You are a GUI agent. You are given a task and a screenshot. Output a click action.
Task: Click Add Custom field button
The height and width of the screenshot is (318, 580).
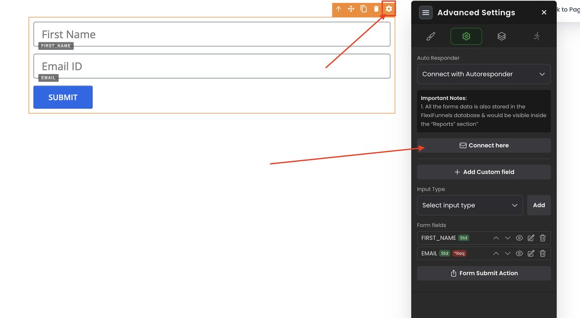coord(484,172)
